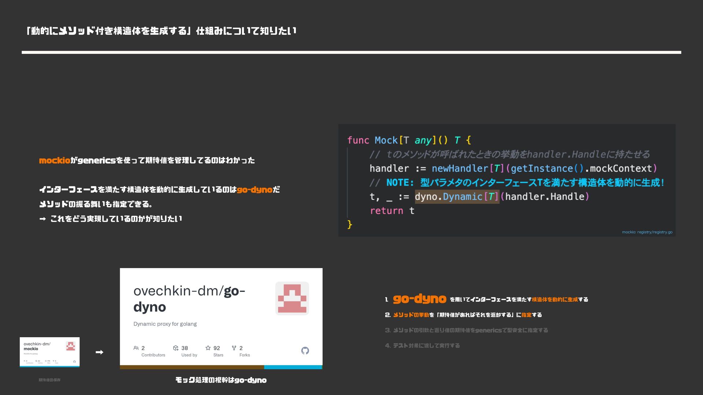Image resolution: width=703 pixels, height=395 pixels.
Task: Click the orange 'go-dyno' word in paragraph
Action: (x=254, y=189)
